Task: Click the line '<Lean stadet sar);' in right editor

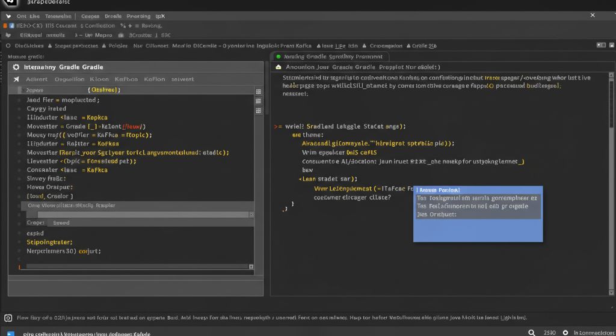Action: click(328, 179)
